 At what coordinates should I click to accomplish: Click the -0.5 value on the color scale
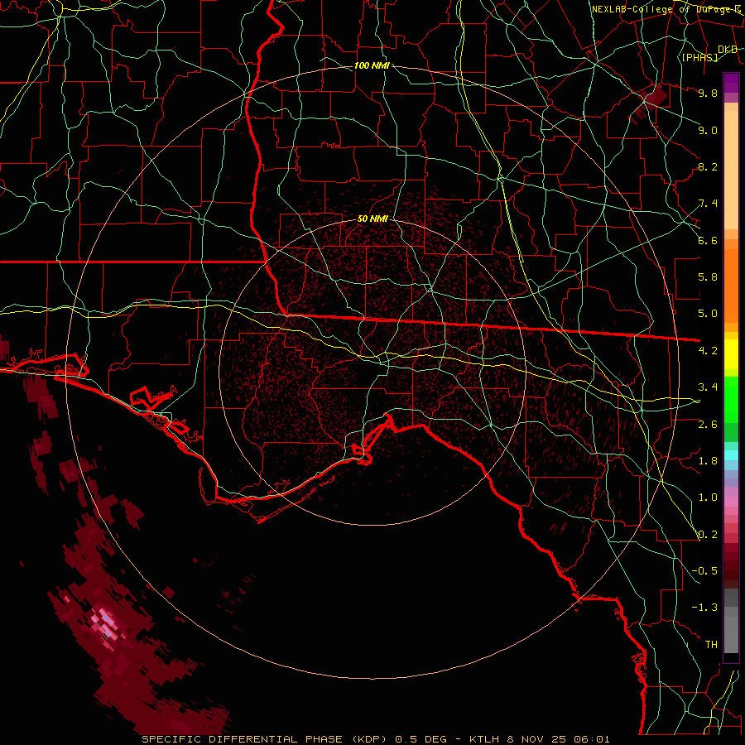coord(704,571)
